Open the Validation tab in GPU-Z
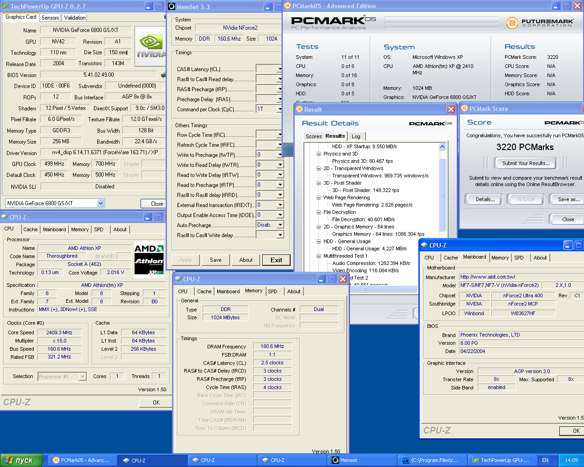 (x=75, y=17)
